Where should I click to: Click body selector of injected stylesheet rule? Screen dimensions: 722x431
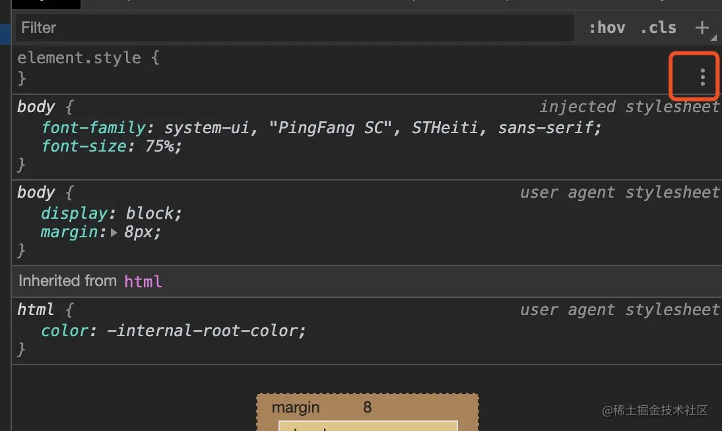(x=36, y=107)
